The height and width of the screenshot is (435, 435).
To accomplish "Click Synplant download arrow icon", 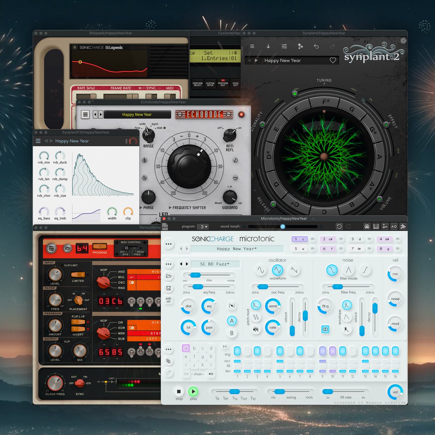I will click(268, 46).
